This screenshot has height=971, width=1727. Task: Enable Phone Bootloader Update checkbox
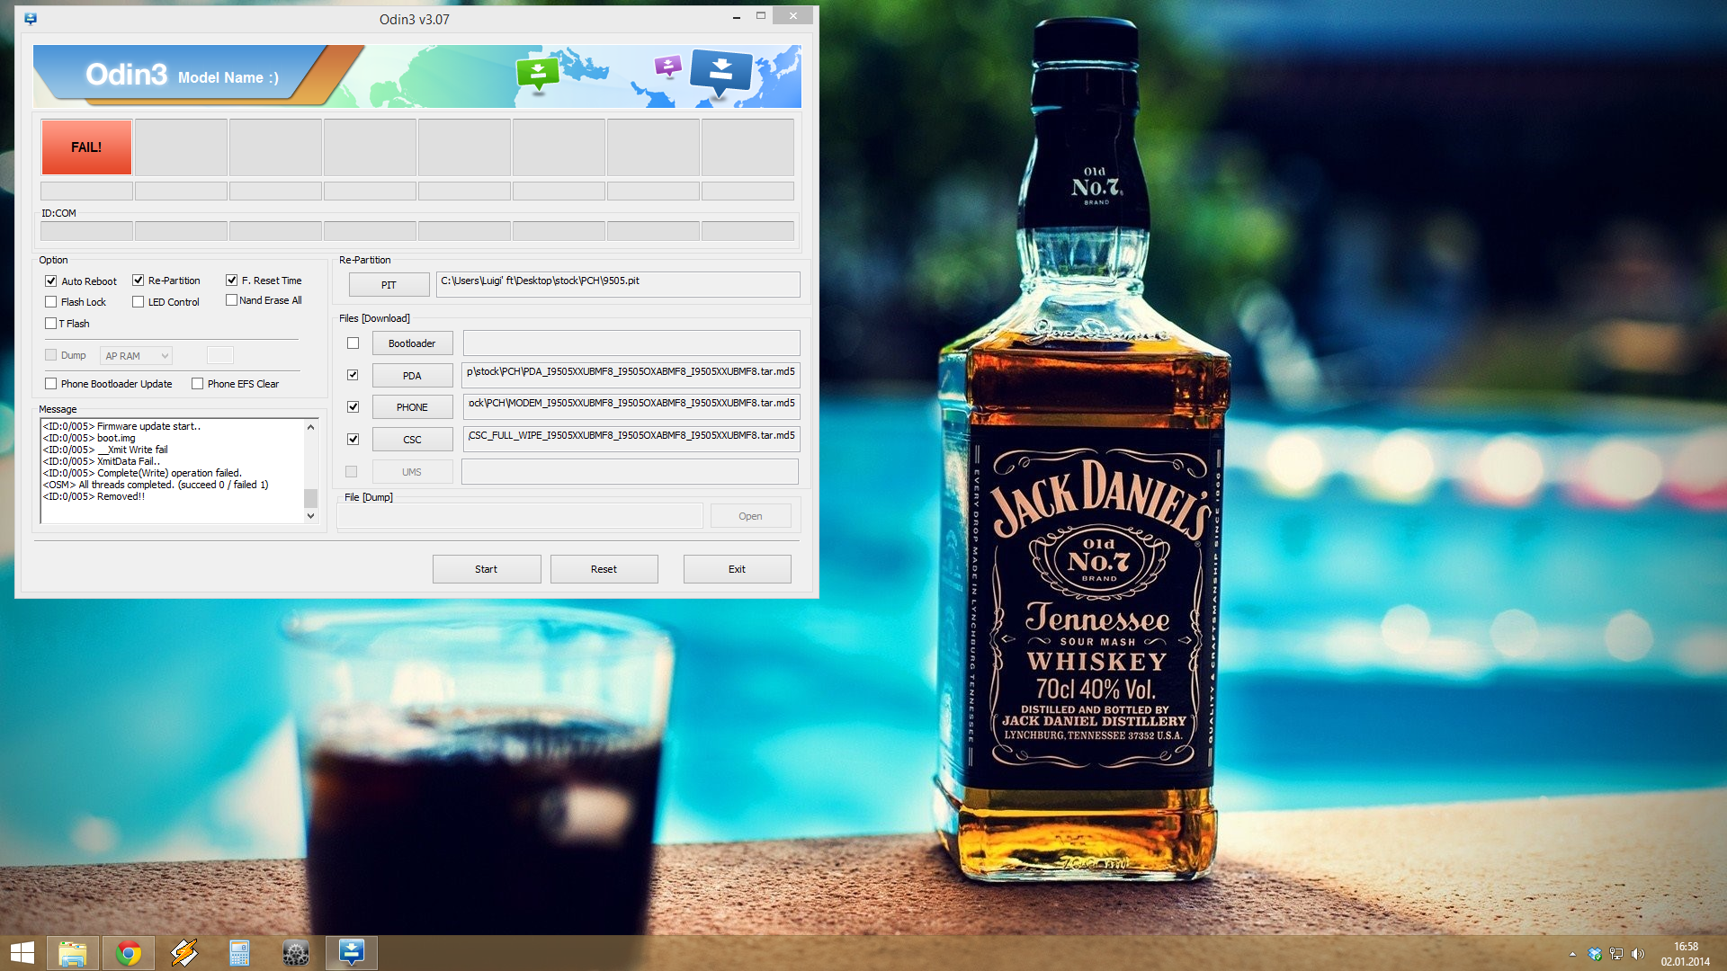[x=51, y=384]
